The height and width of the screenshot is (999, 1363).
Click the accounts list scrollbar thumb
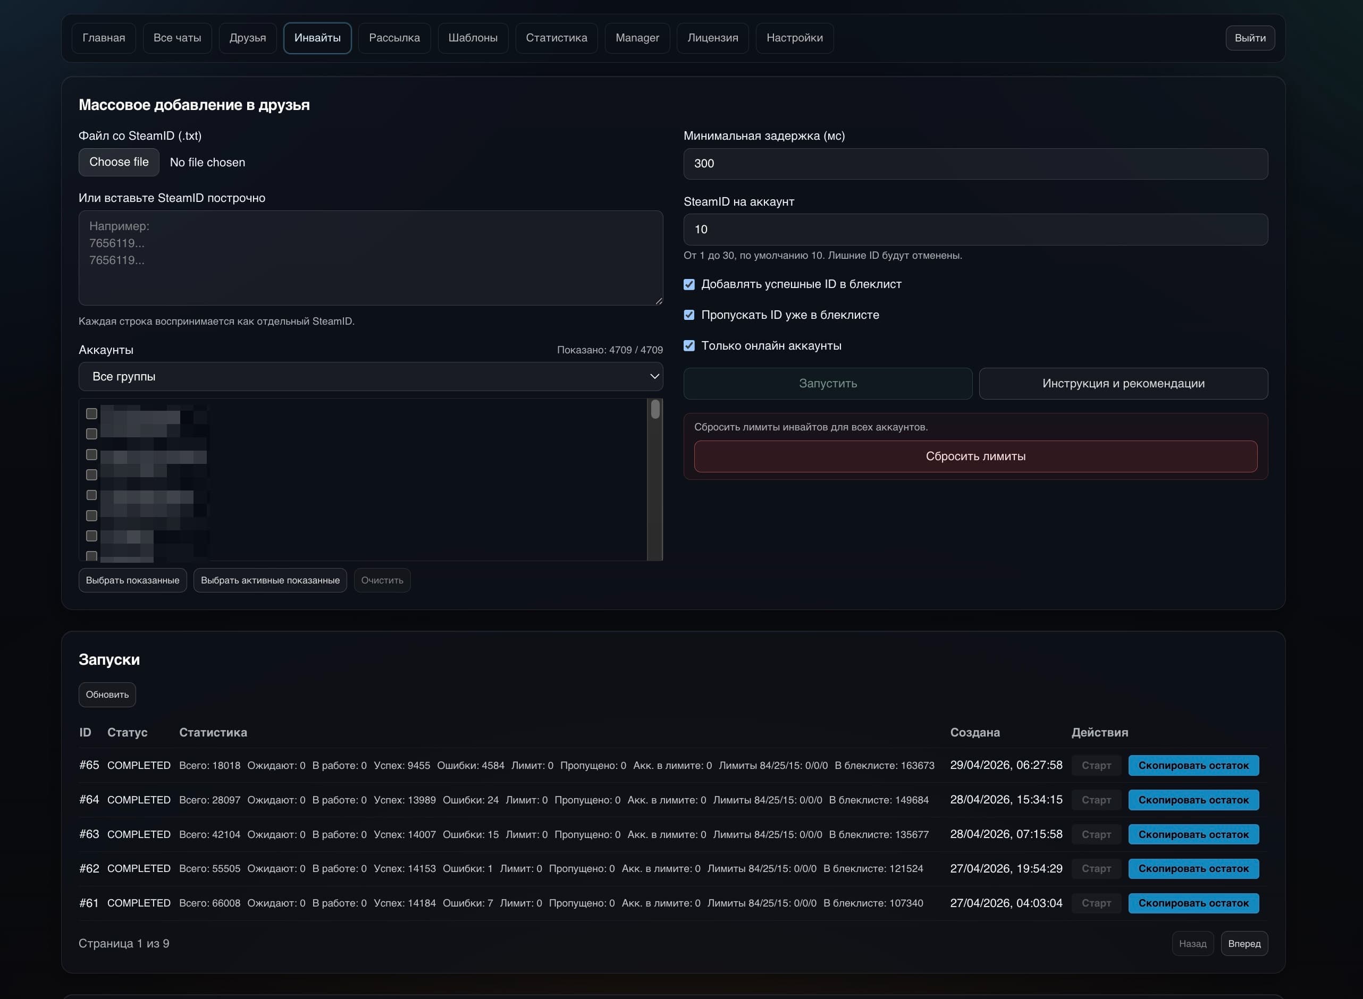[655, 410]
